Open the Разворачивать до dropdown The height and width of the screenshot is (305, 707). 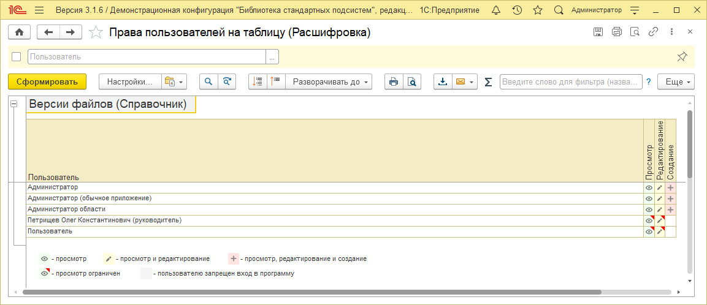click(x=329, y=82)
